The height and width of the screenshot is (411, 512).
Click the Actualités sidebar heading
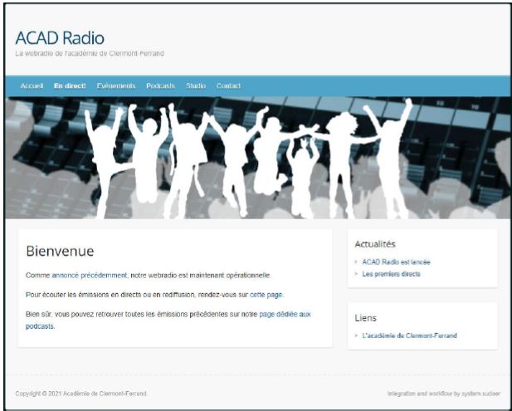[x=375, y=244]
